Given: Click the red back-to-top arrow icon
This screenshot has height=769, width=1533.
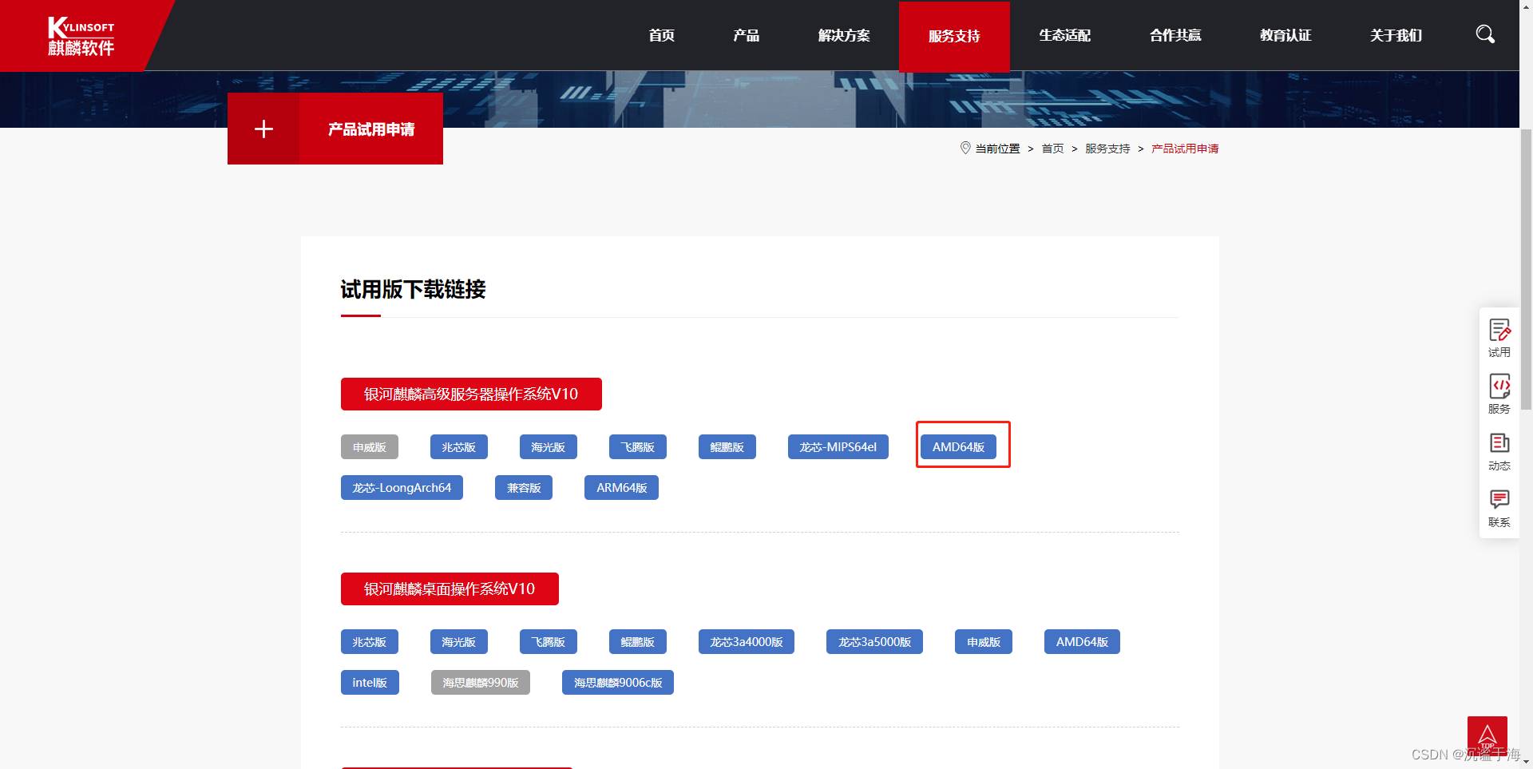Looking at the screenshot, I should tap(1487, 735).
